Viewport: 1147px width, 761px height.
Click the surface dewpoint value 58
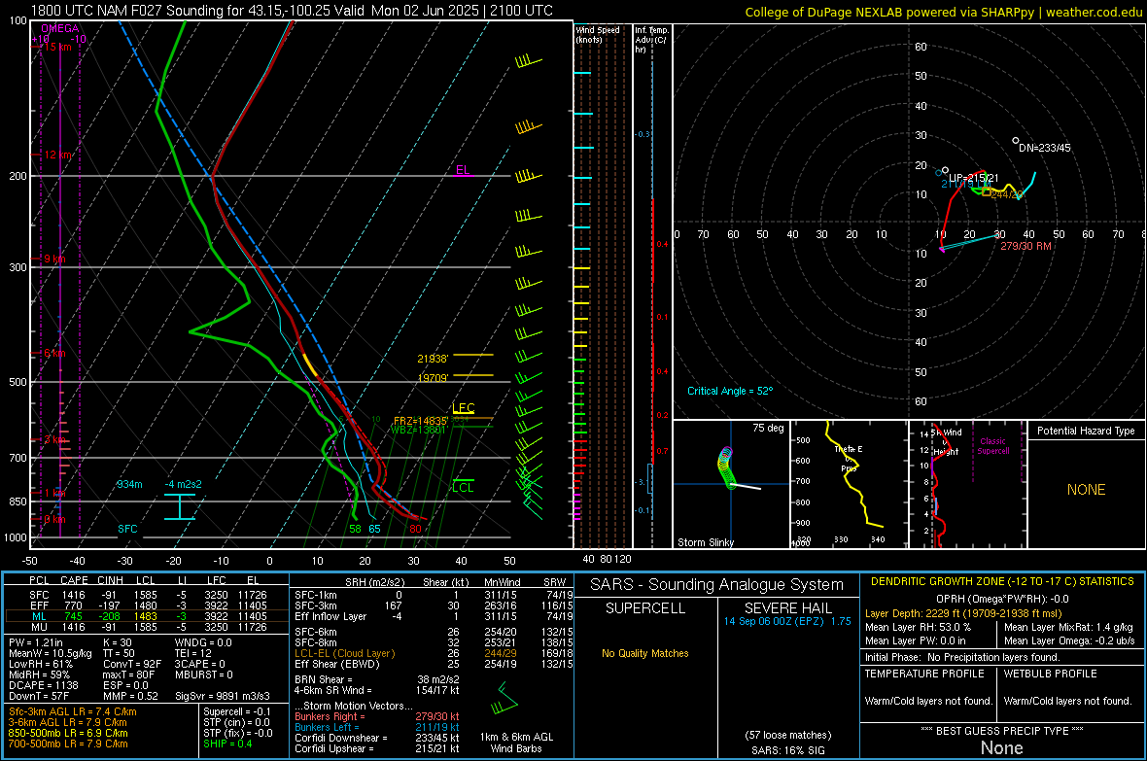pyautogui.click(x=355, y=529)
